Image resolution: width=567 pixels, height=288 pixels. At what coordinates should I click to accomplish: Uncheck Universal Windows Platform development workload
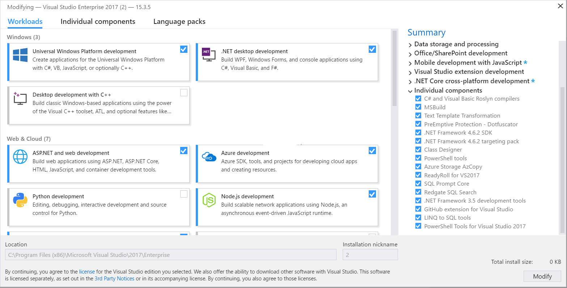click(184, 49)
